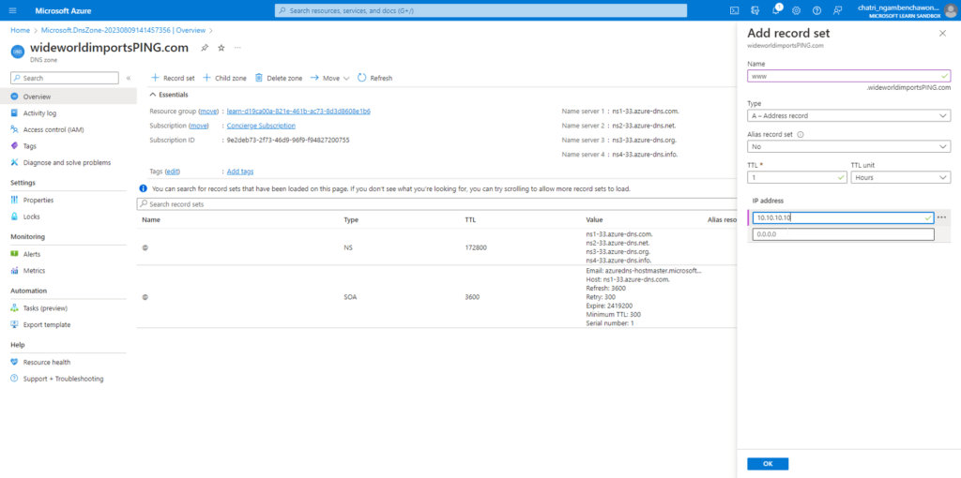Click OK to create record set

point(768,464)
